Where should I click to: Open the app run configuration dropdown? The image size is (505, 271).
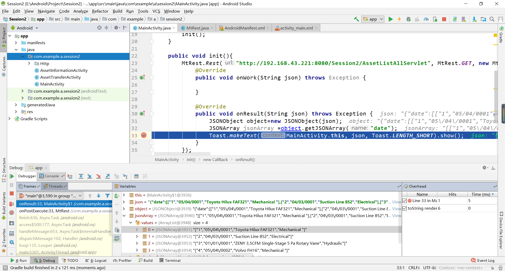click(373, 19)
